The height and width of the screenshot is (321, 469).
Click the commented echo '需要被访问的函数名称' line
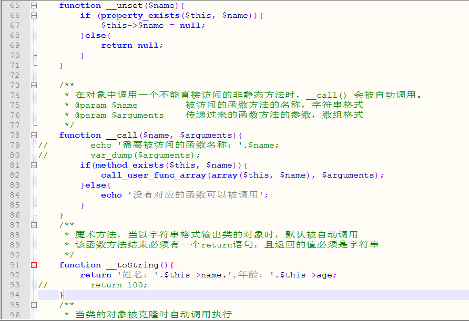click(185, 145)
